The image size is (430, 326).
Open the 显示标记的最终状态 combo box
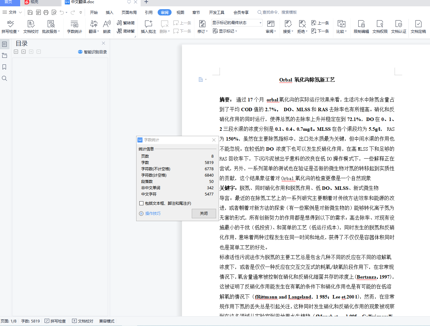(237, 23)
